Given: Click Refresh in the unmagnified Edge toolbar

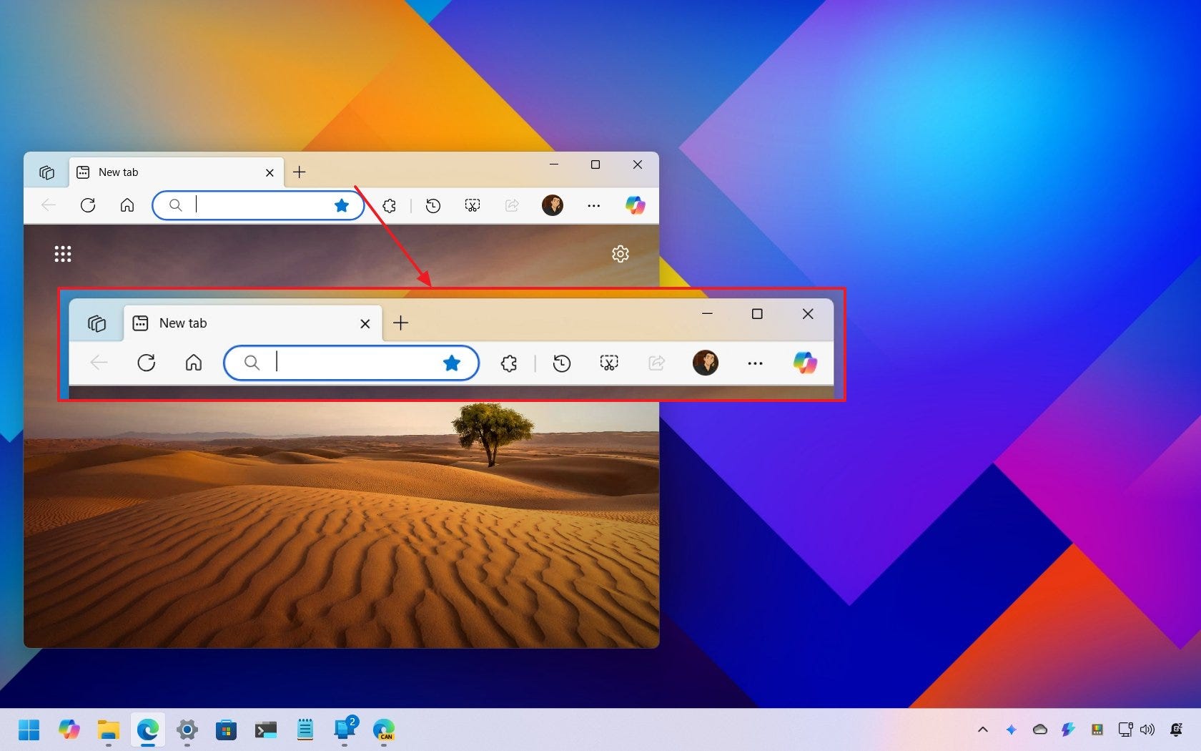Looking at the screenshot, I should click(x=88, y=205).
